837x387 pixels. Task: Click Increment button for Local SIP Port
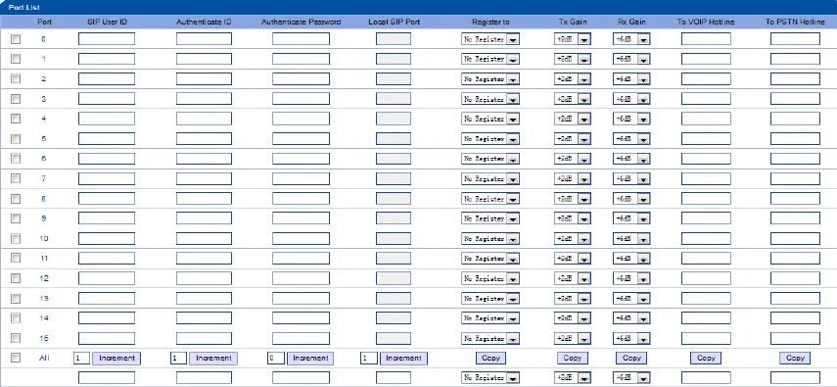tap(403, 359)
